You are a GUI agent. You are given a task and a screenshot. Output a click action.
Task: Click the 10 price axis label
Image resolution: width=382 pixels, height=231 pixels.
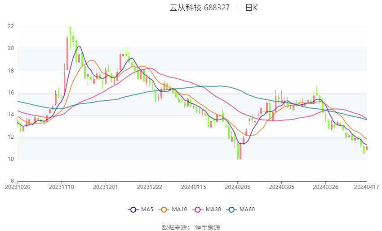pyautogui.click(x=11, y=159)
